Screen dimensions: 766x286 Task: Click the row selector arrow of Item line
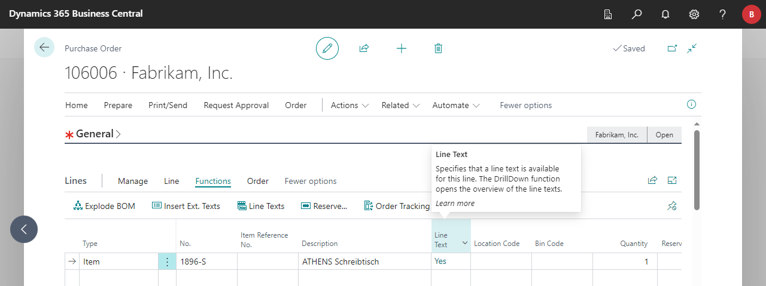pos(72,262)
